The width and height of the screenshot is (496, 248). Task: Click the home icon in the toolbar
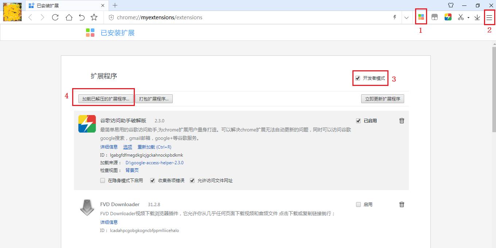[69, 17]
